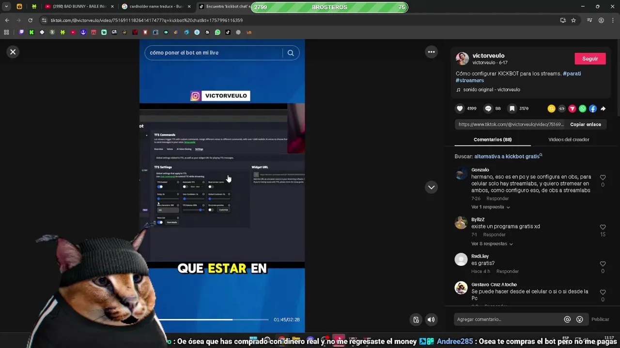
Task: Open victorveulo profile name
Action: coord(488,56)
